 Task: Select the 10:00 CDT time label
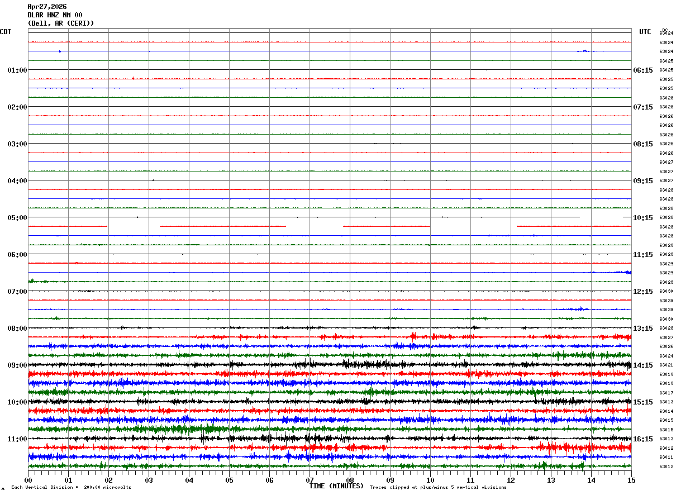pos(17,402)
